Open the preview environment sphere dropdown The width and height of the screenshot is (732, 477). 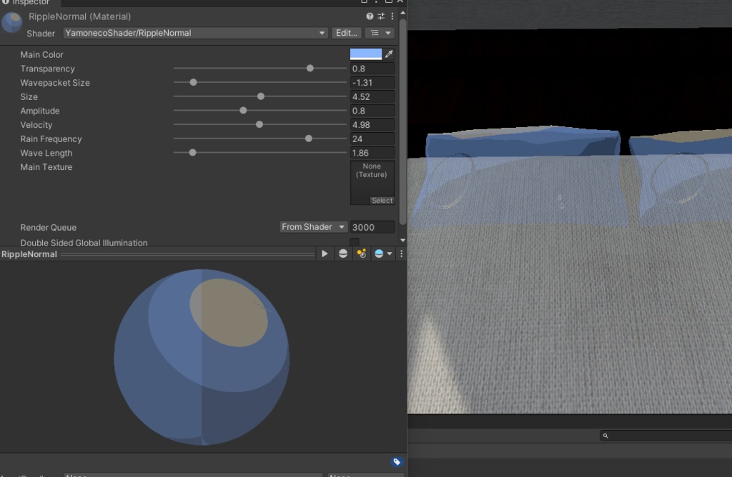(x=383, y=253)
